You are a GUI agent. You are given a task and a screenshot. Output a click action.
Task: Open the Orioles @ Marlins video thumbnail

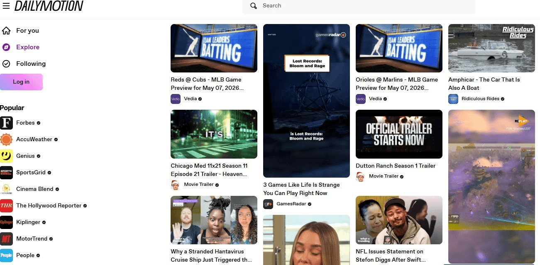click(399, 48)
